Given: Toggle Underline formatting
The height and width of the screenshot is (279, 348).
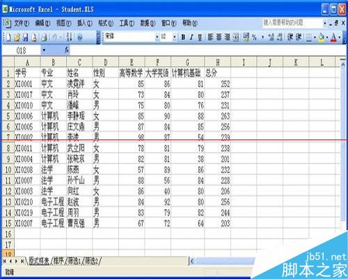Looking at the screenshot, I should tap(200, 37).
